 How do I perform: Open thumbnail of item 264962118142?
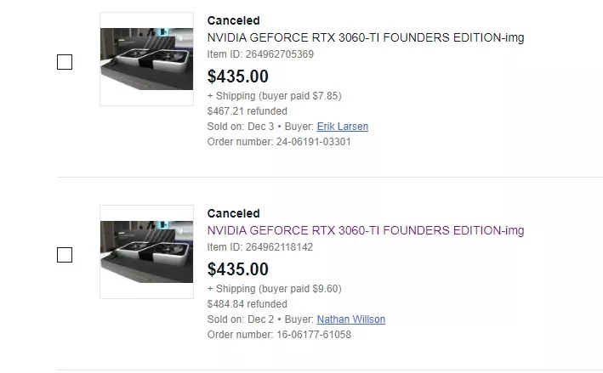coord(146,251)
